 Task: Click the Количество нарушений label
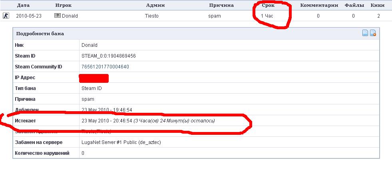tap(42, 153)
